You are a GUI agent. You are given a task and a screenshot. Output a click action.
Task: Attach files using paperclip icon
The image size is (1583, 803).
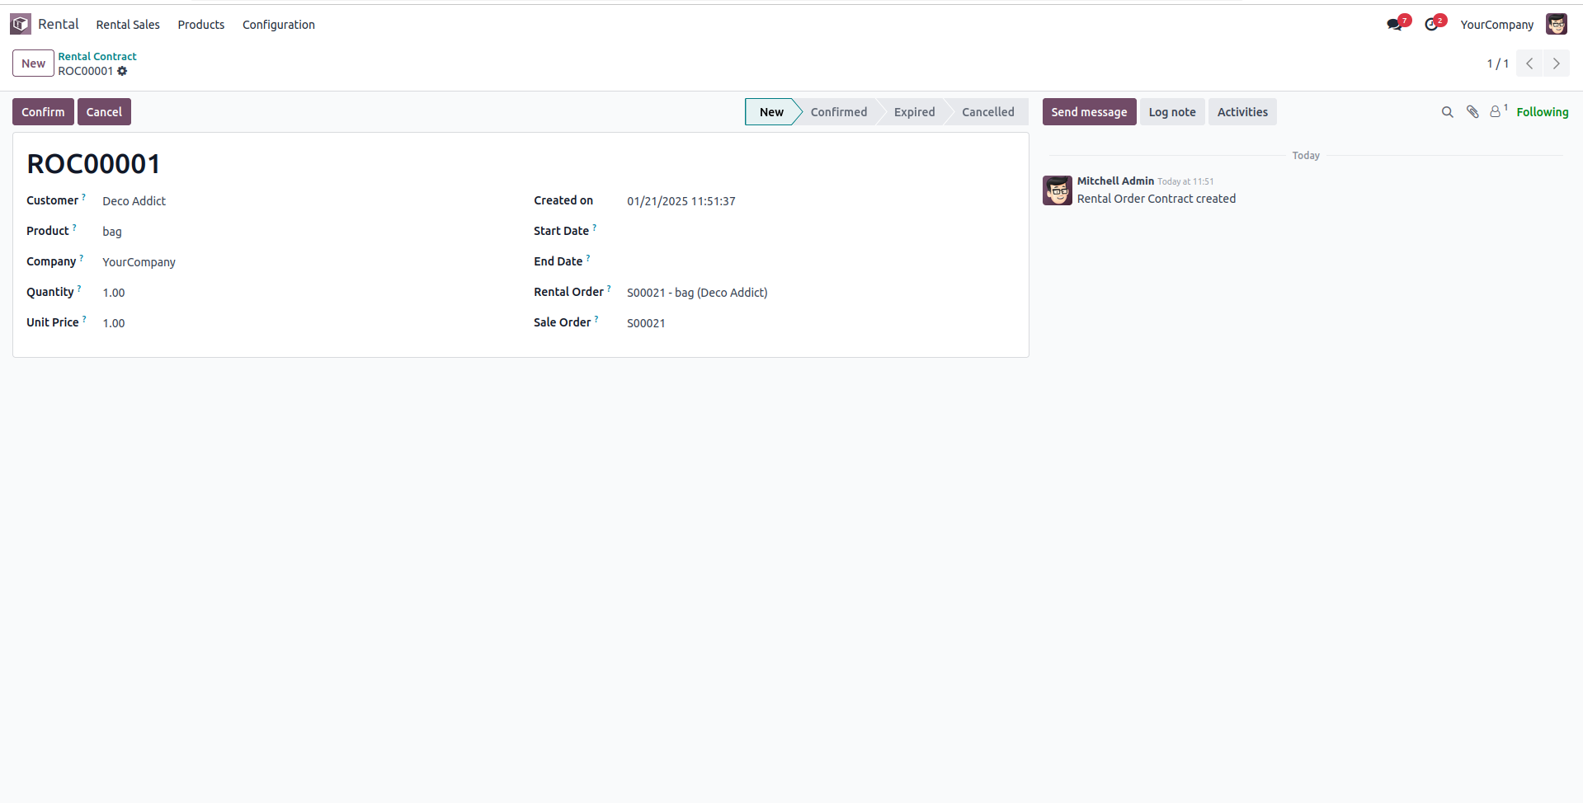(x=1472, y=112)
